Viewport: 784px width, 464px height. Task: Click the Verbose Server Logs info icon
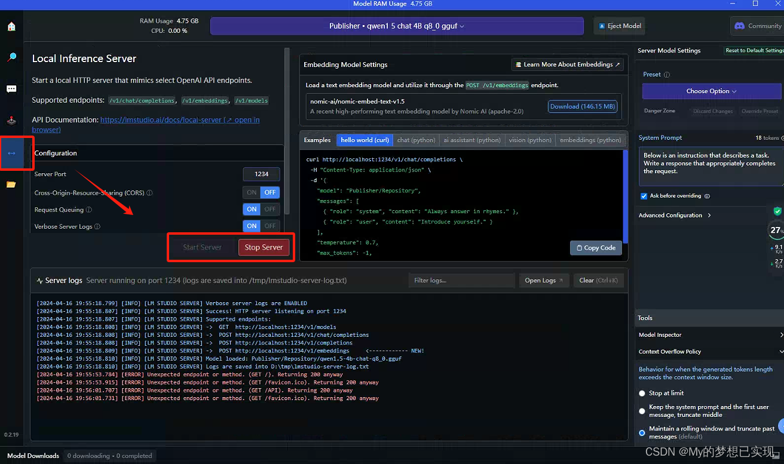coord(97,226)
